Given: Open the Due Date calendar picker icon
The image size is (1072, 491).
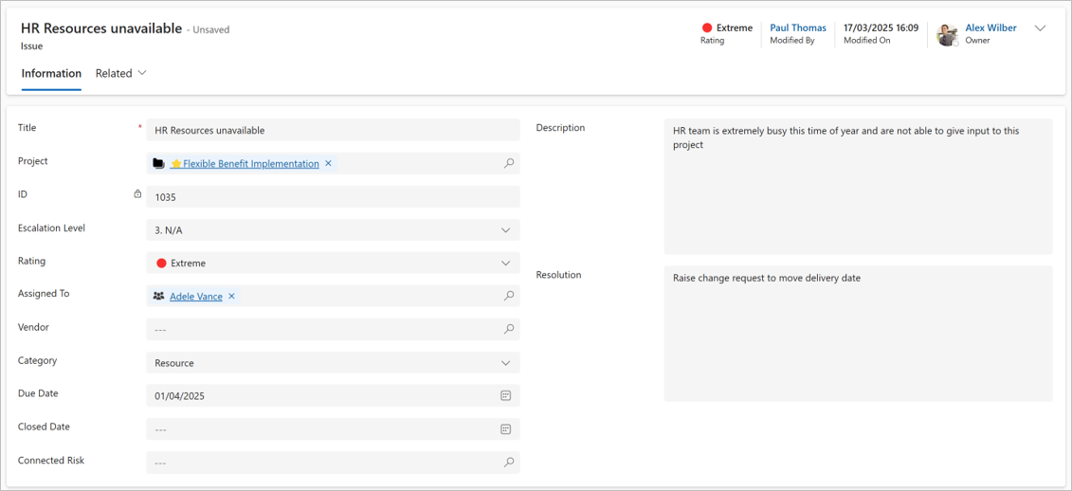Looking at the screenshot, I should pos(505,395).
